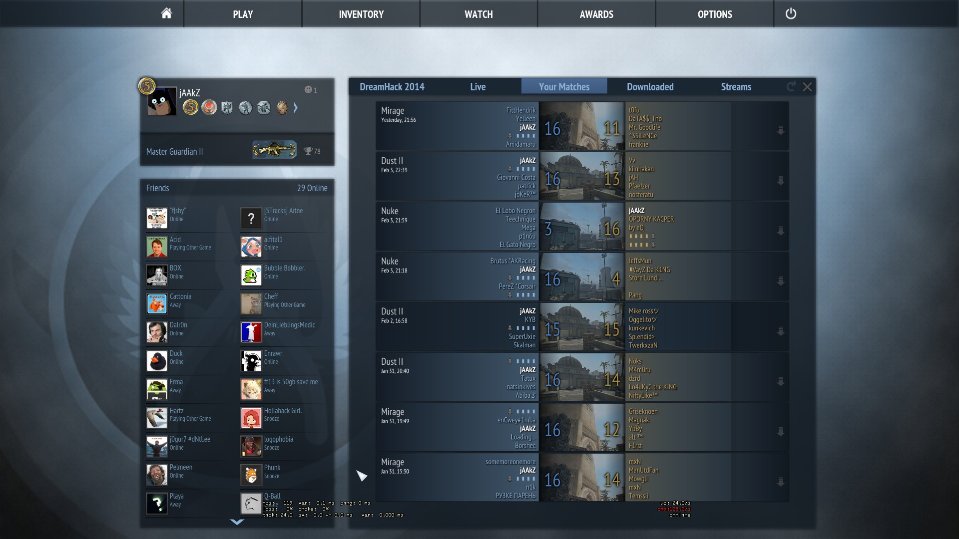The image size is (959, 539).
Task: Open the Nuke match from Feb 3, 21:59
Action: tap(582, 227)
